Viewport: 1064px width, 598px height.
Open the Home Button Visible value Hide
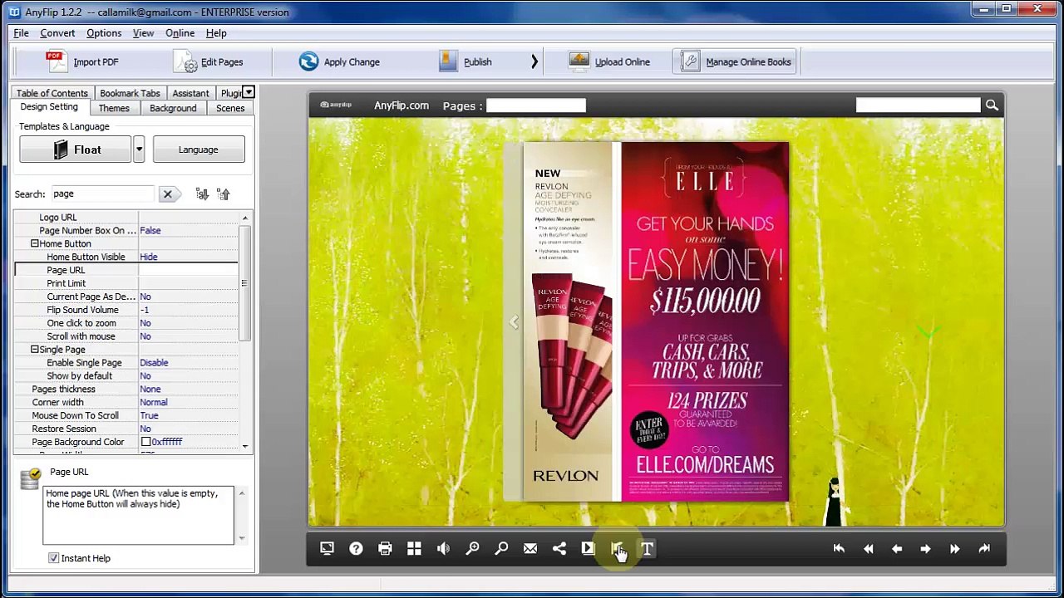[x=188, y=257]
